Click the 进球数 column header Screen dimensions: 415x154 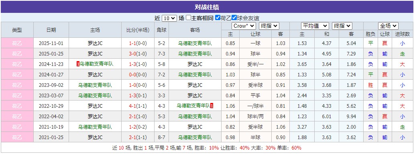(402, 34)
